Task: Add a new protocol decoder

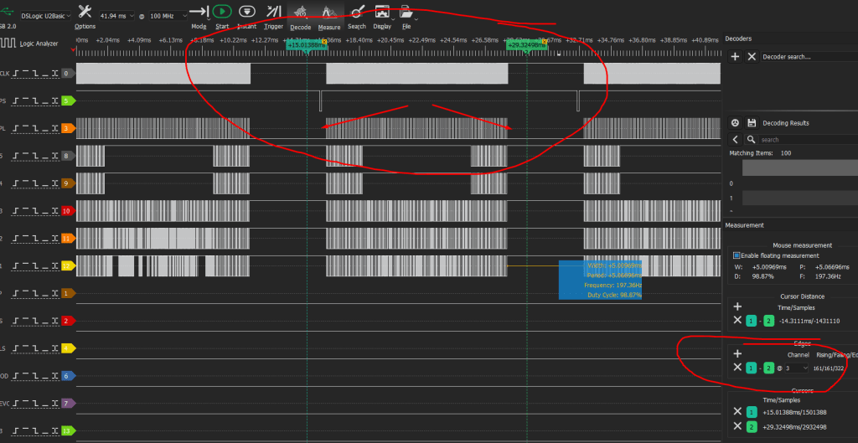Action: pyautogui.click(x=735, y=56)
